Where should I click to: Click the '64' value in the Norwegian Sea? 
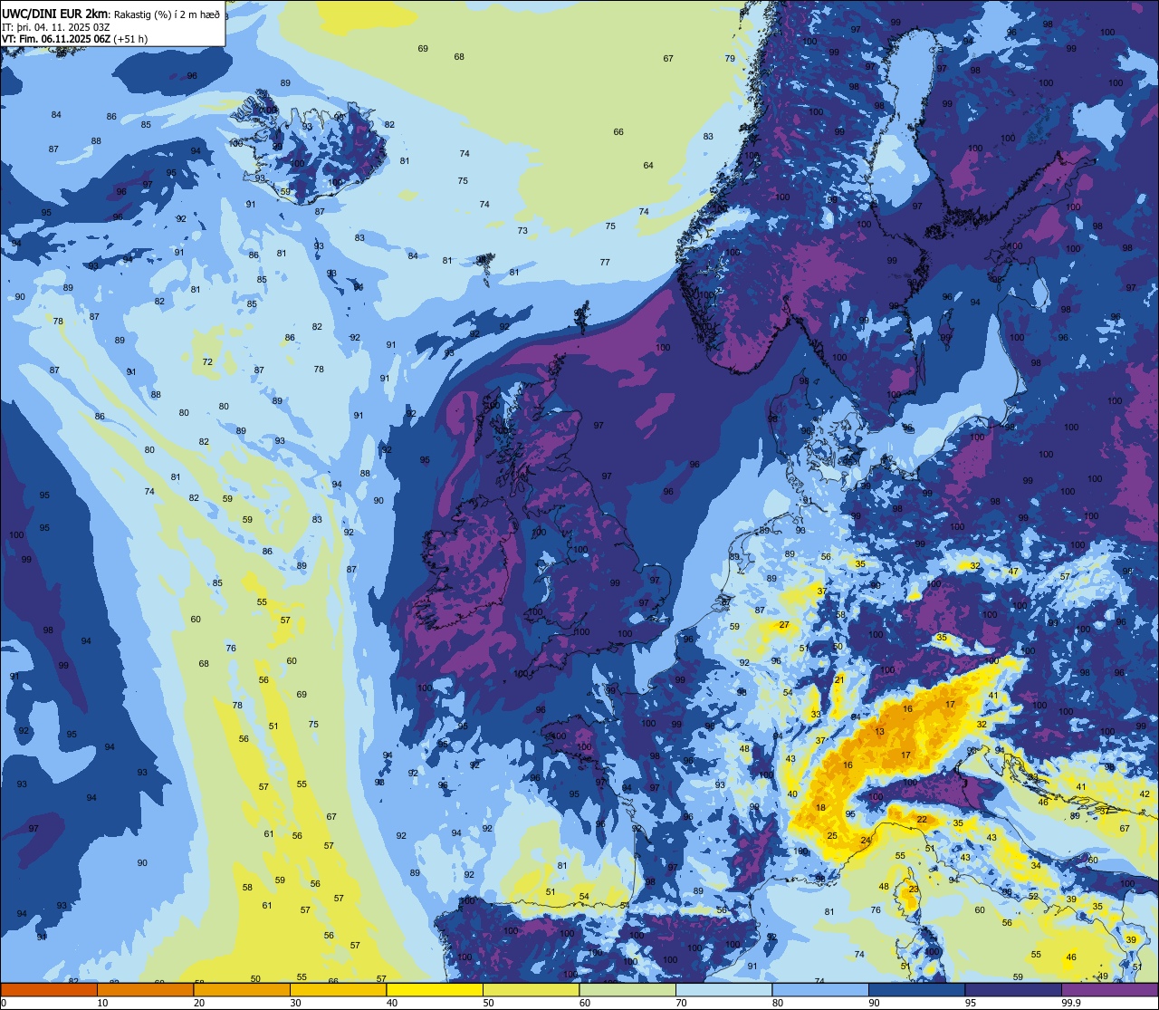pyautogui.click(x=648, y=165)
